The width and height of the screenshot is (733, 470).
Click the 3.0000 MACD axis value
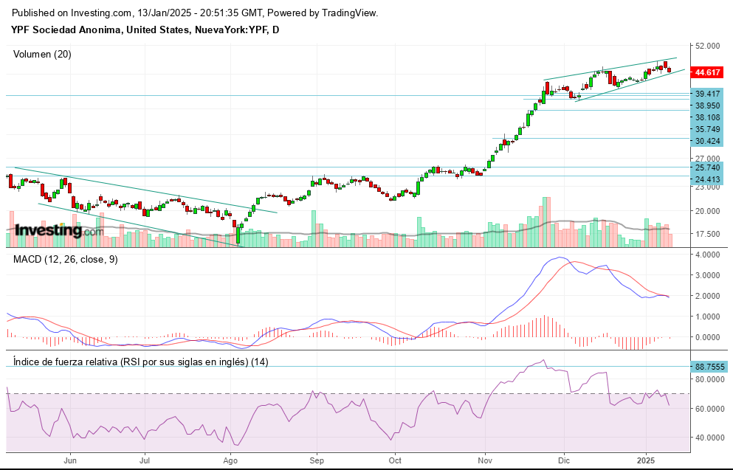(x=707, y=275)
